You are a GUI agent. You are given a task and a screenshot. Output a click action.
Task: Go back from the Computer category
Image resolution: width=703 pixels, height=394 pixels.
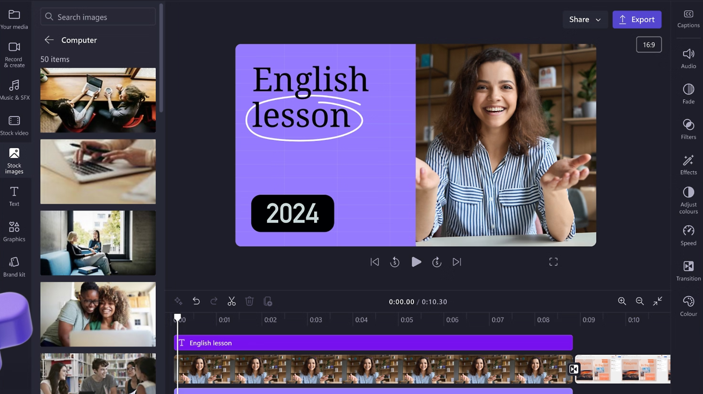49,40
